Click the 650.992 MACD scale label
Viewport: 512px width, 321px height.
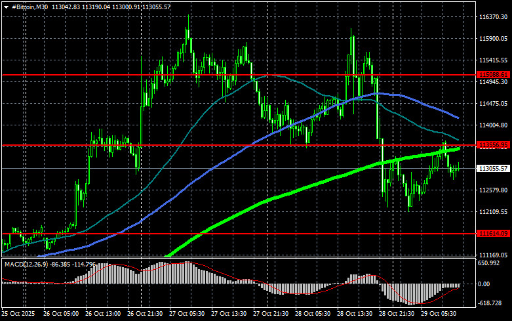(488, 263)
